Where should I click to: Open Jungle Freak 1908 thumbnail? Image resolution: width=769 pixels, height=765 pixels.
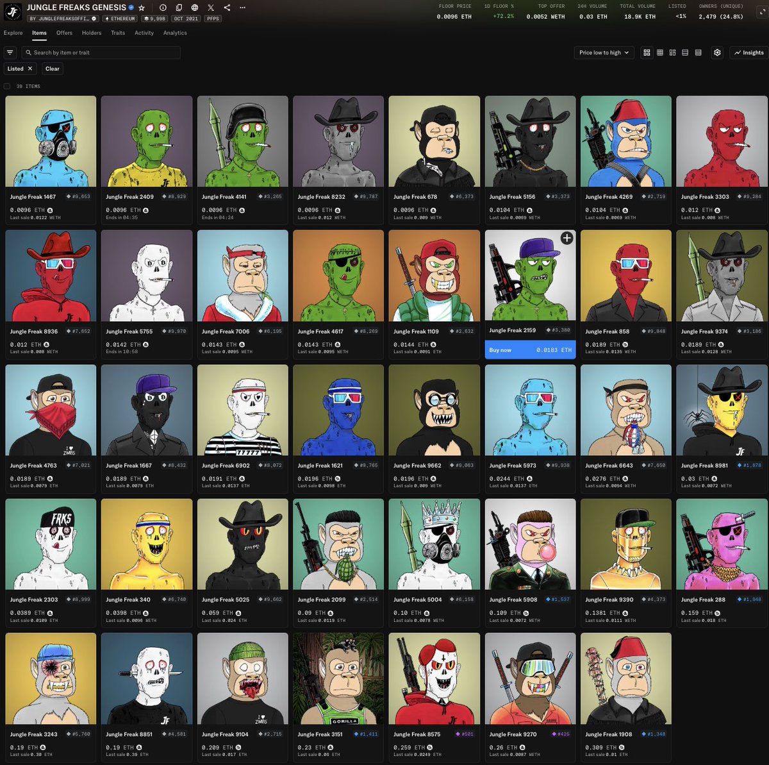coord(626,678)
